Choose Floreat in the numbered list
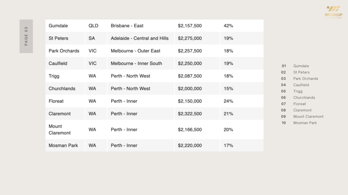Viewport: 348px width, 195px height. click(299, 104)
